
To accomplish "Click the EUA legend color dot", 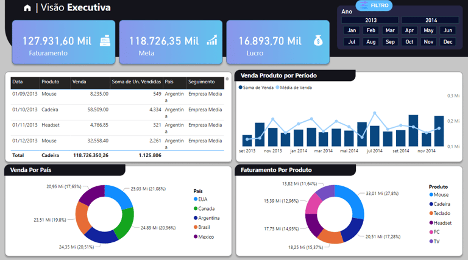I will pyautogui.click(x=196, y=199).
